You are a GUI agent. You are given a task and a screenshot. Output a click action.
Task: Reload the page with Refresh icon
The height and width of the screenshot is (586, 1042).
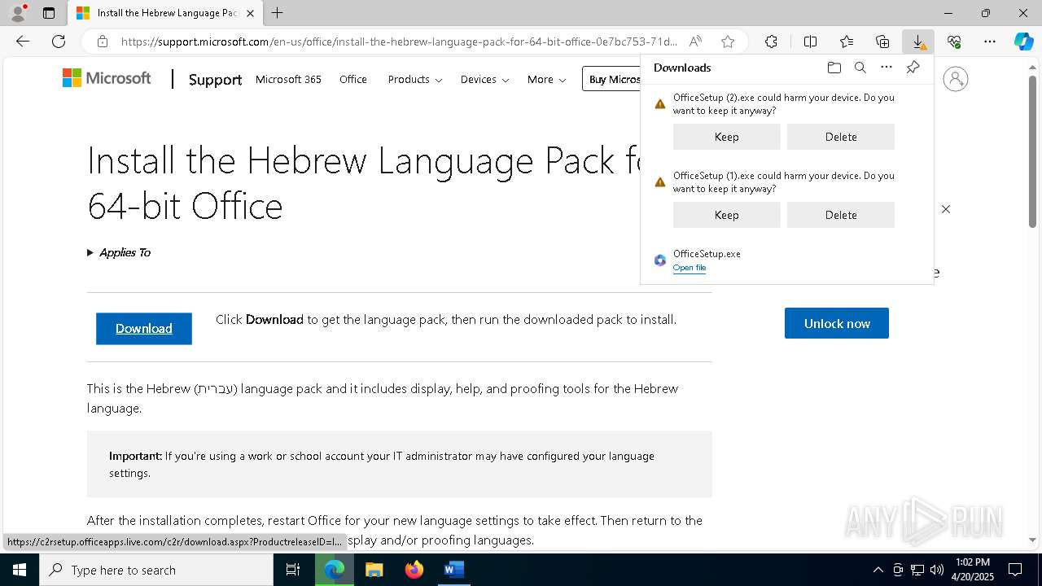[x=59, y=42]
